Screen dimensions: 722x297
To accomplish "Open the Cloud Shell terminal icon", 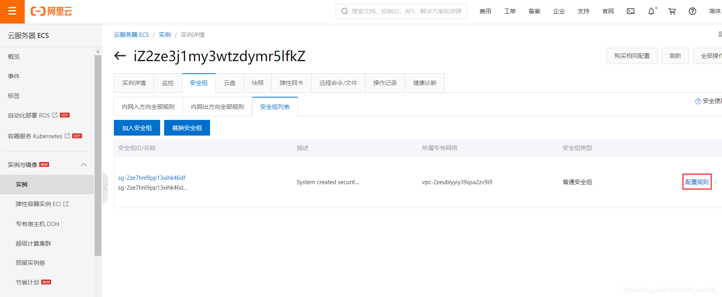I will pyautogui.click(x=631, y=11).
